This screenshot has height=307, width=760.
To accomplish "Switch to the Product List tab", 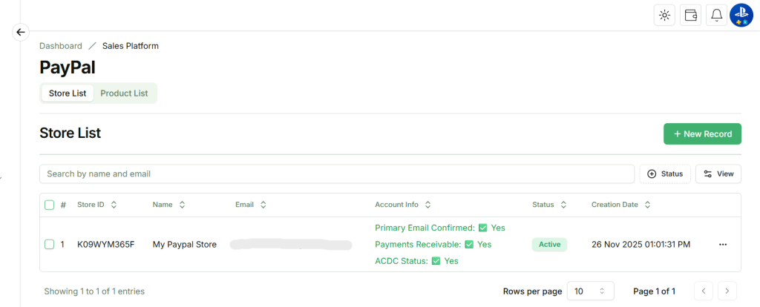I will (x=124, y=93).
